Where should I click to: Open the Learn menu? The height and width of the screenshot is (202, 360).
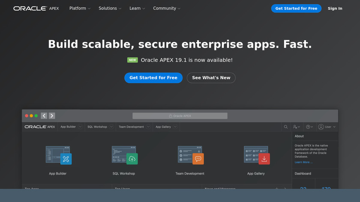point(137,9)
